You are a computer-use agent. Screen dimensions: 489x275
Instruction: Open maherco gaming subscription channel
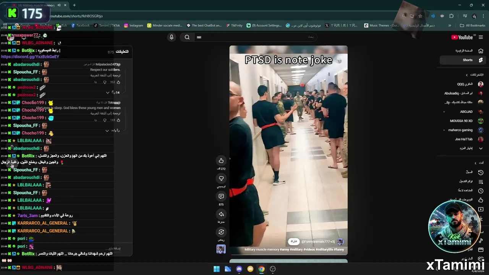coord(462,130)
